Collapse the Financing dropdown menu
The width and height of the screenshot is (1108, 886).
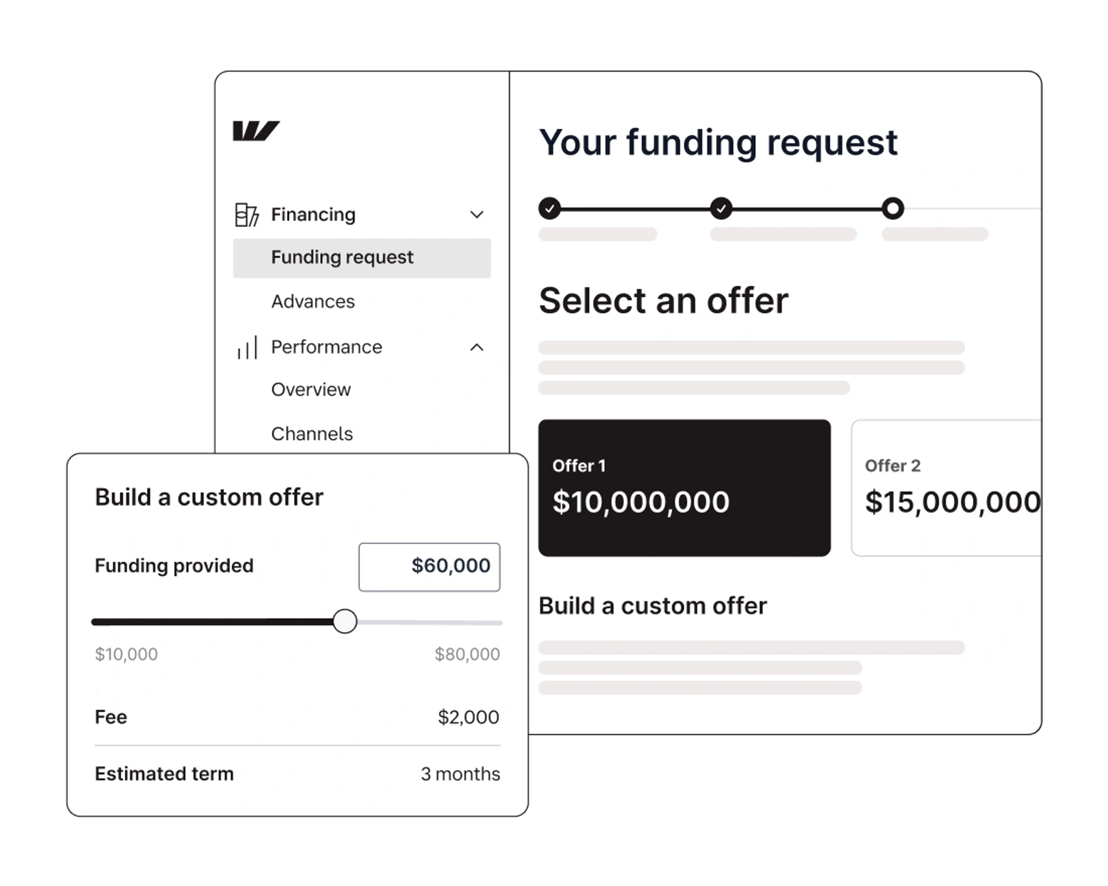tap(477, 214)
